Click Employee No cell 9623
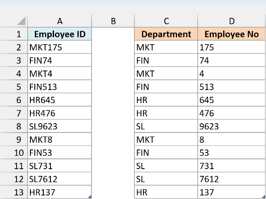 232,126
